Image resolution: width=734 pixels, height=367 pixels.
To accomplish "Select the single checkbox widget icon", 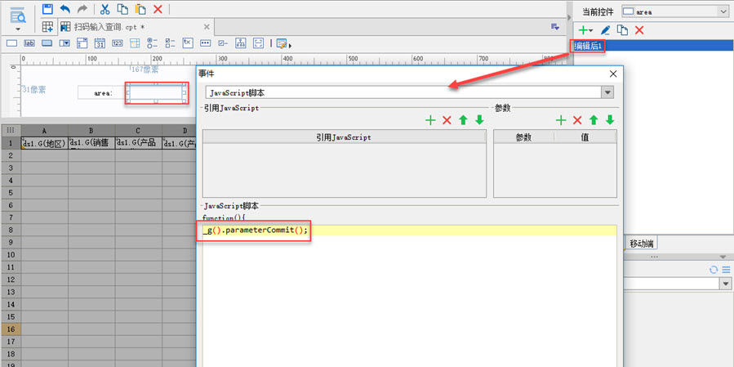I will 223,43.
